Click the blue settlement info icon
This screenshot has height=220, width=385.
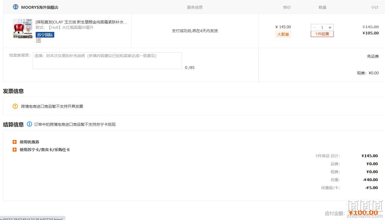point(29,124)
